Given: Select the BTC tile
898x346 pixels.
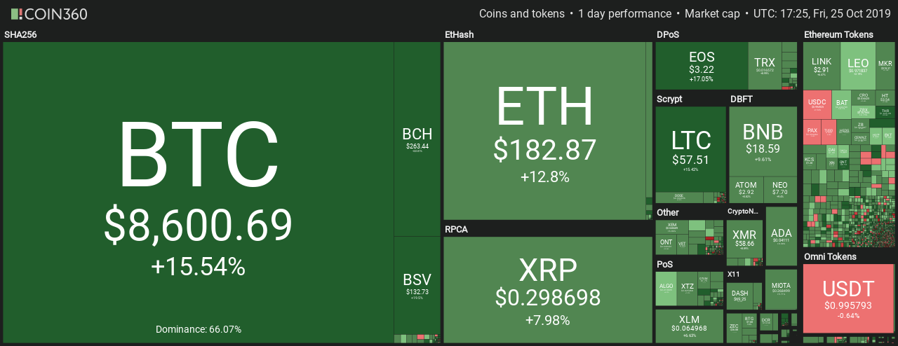Looking at the screenshot, I should pos(199,192).
